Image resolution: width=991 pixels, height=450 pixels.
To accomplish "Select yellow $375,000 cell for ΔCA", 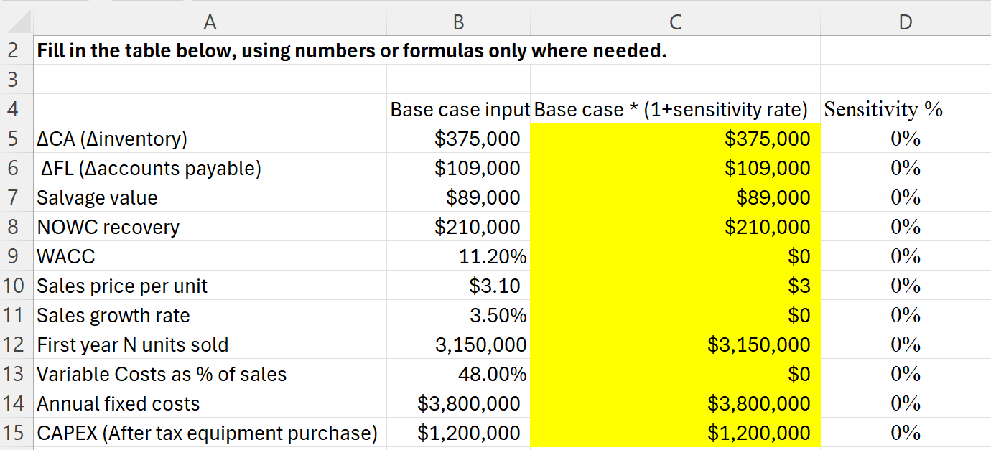I will (x=675, y=139).
